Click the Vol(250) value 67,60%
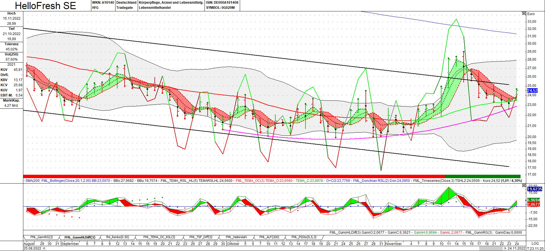This screenshot has width=545, height=251. 12,59
